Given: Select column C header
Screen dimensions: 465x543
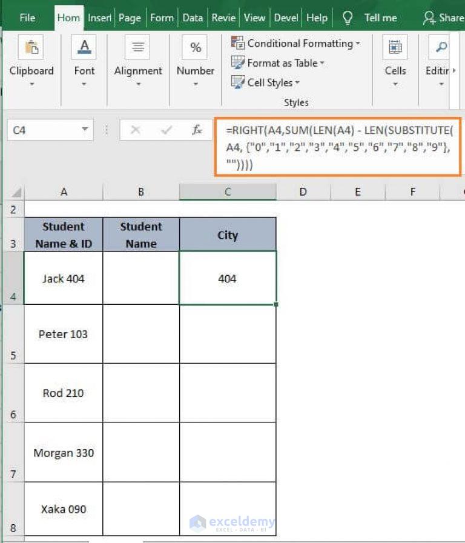Looking at the screenshot, I should (x=228, y=192).
